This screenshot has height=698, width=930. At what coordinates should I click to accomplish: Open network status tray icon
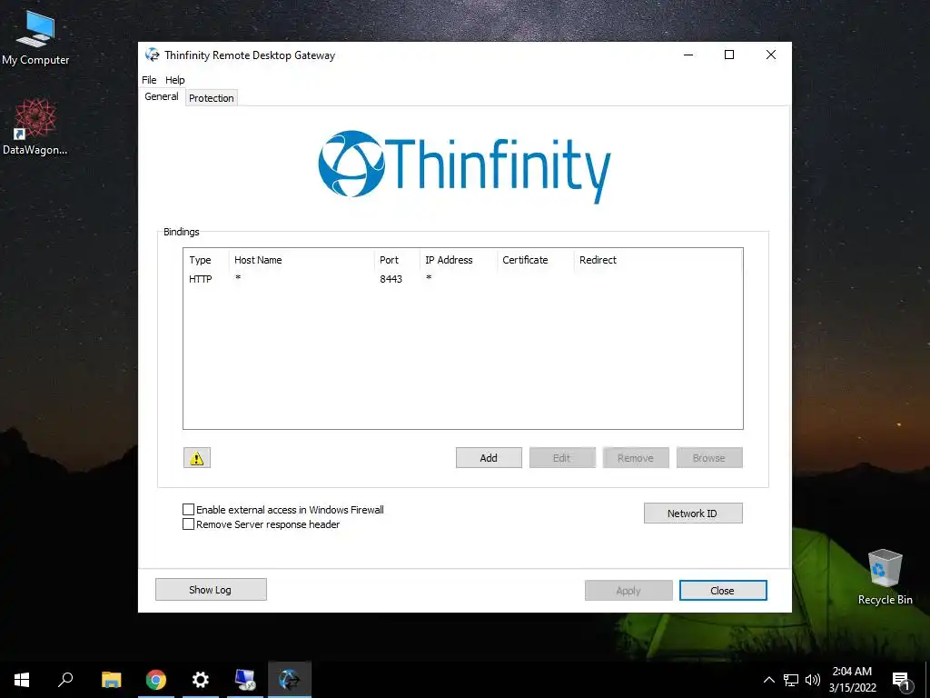pos(791,680)
